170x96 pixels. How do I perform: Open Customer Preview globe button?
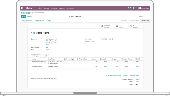point(107,26)
